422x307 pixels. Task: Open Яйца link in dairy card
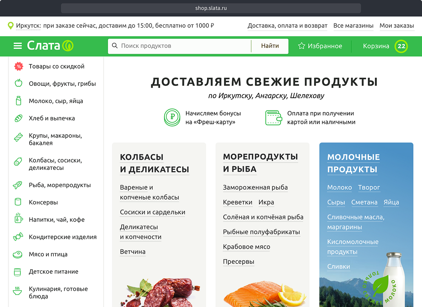pyautogui.click(x=391, y=202)
